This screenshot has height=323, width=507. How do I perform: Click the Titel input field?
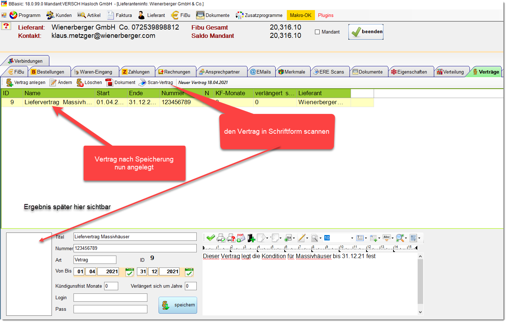(x=135, y=237)
